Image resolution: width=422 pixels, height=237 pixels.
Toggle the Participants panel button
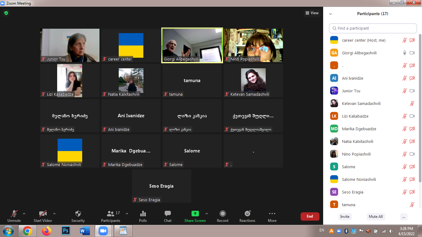click(x=110, y=214)
